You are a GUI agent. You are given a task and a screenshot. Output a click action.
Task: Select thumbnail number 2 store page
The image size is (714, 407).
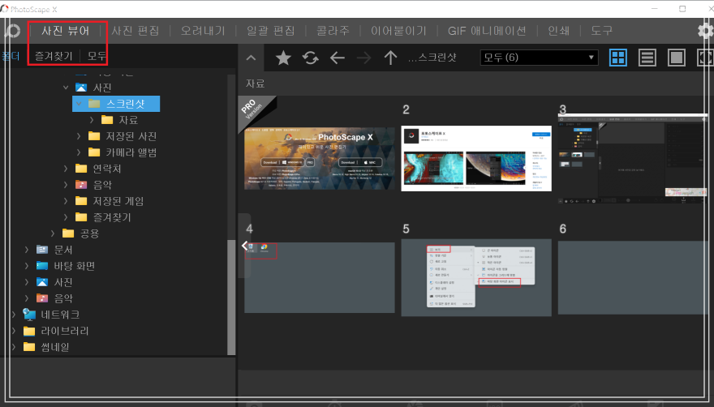tap(476, 158)
